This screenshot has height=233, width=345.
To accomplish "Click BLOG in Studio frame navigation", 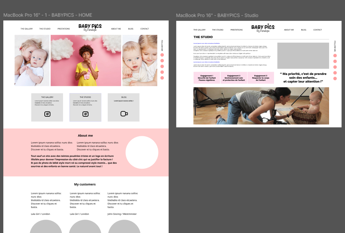I will coord(304,30).
